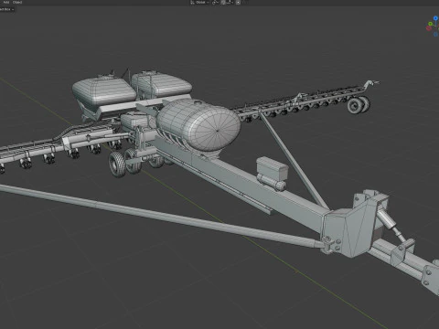Open the snapping options dropdown

coord(230,2)
